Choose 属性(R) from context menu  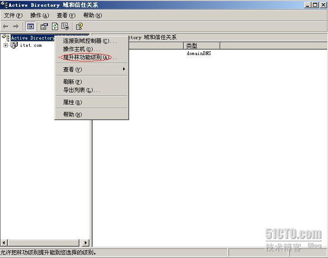(92, 102)
